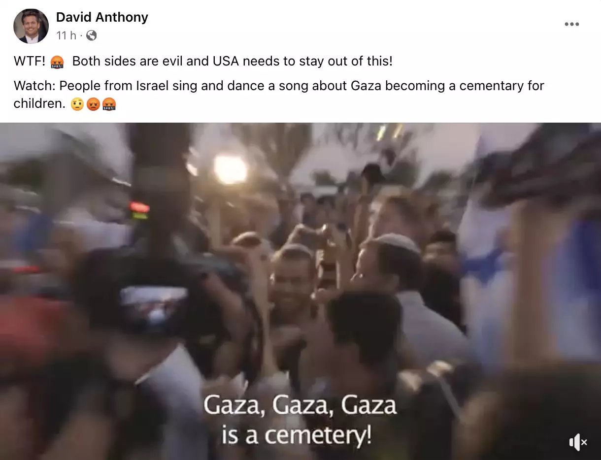Open the three-dot post options menu
The height and width of the screenshot is (460, 601).
click(572, 25)
